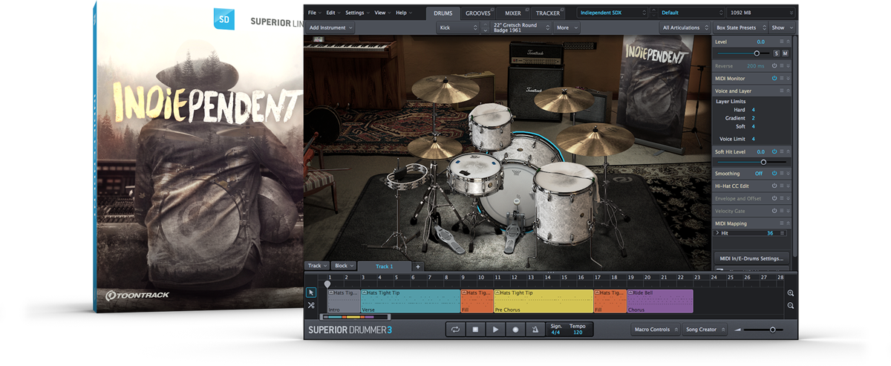Add a new track with plus button
The image size is (891, 366).
click(417, 266)
